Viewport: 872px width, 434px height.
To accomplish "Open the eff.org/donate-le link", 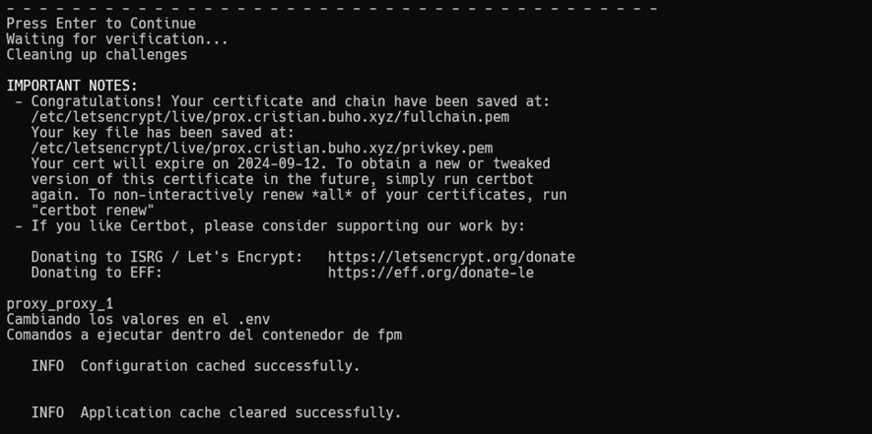I will [430, 273].
